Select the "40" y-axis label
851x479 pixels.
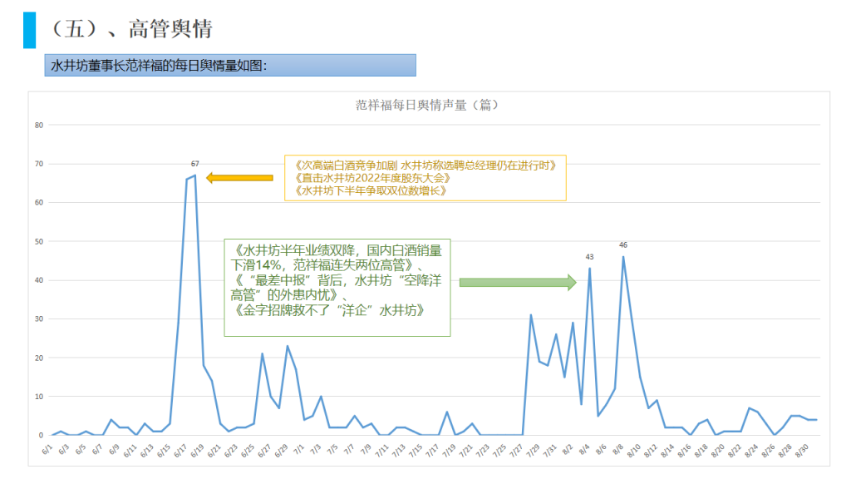tap(38, 280)
